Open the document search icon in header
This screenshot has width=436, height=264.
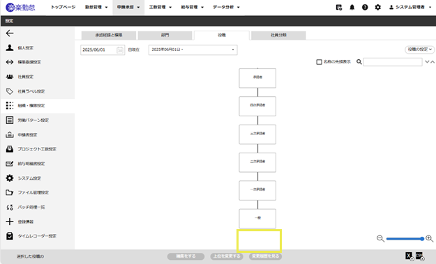[339, 8]
